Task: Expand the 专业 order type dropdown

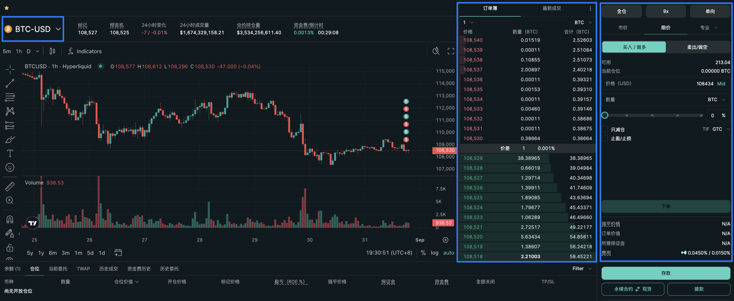Action: pyautogui.click(x=709, y=28)
